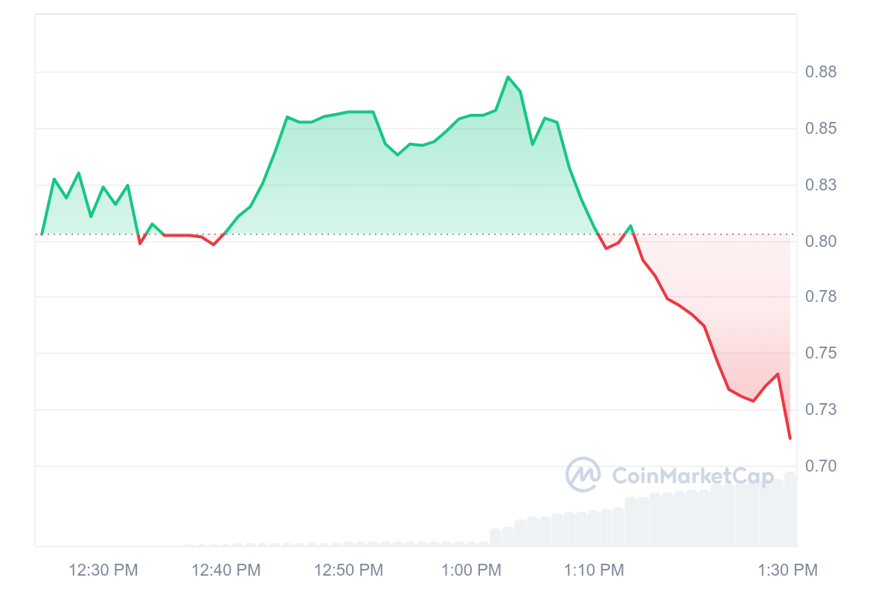893x595 pixels.
Task: Click the CoinMarketCap logo icon
Action: click(x=583, y=475)
